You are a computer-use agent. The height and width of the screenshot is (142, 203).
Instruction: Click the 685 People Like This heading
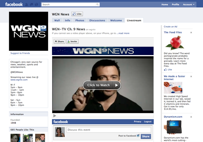coord(22,130)
